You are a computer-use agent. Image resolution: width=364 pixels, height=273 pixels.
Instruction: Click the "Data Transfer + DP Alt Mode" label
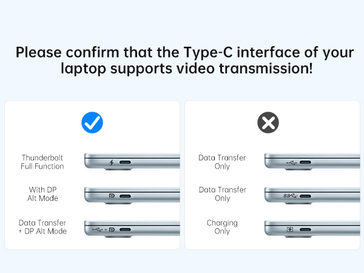click(x=42, y=227)
